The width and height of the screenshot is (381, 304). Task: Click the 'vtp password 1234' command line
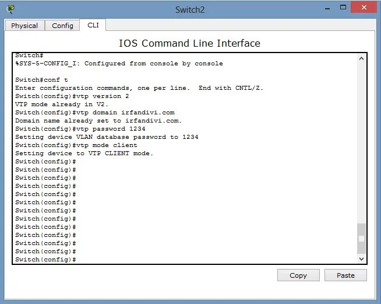coord(80,129)
